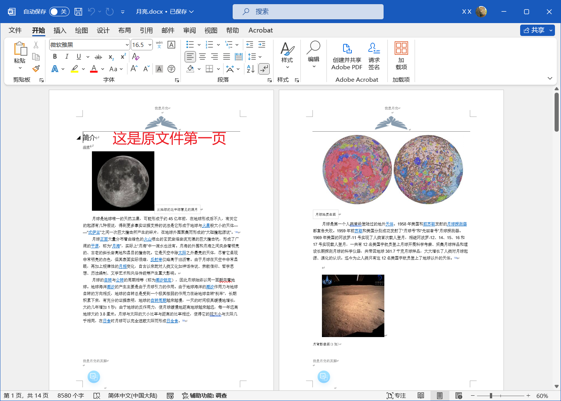This screenshot has height=401, width=561.
Task: Apply bold formatting with the B icon
Action: [55, 57]
